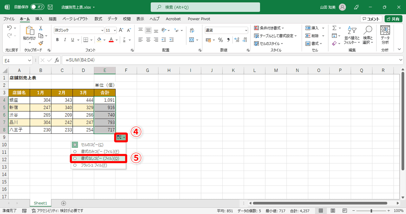Click the Merge and Center icon
This screenshot has width=406, height=214.
point(192,40)
